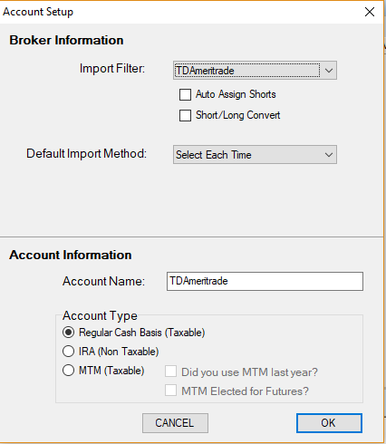Viewport: 386px width, 444px height.
Task: Click the Broker Information heading
Action: coord(66,40)
